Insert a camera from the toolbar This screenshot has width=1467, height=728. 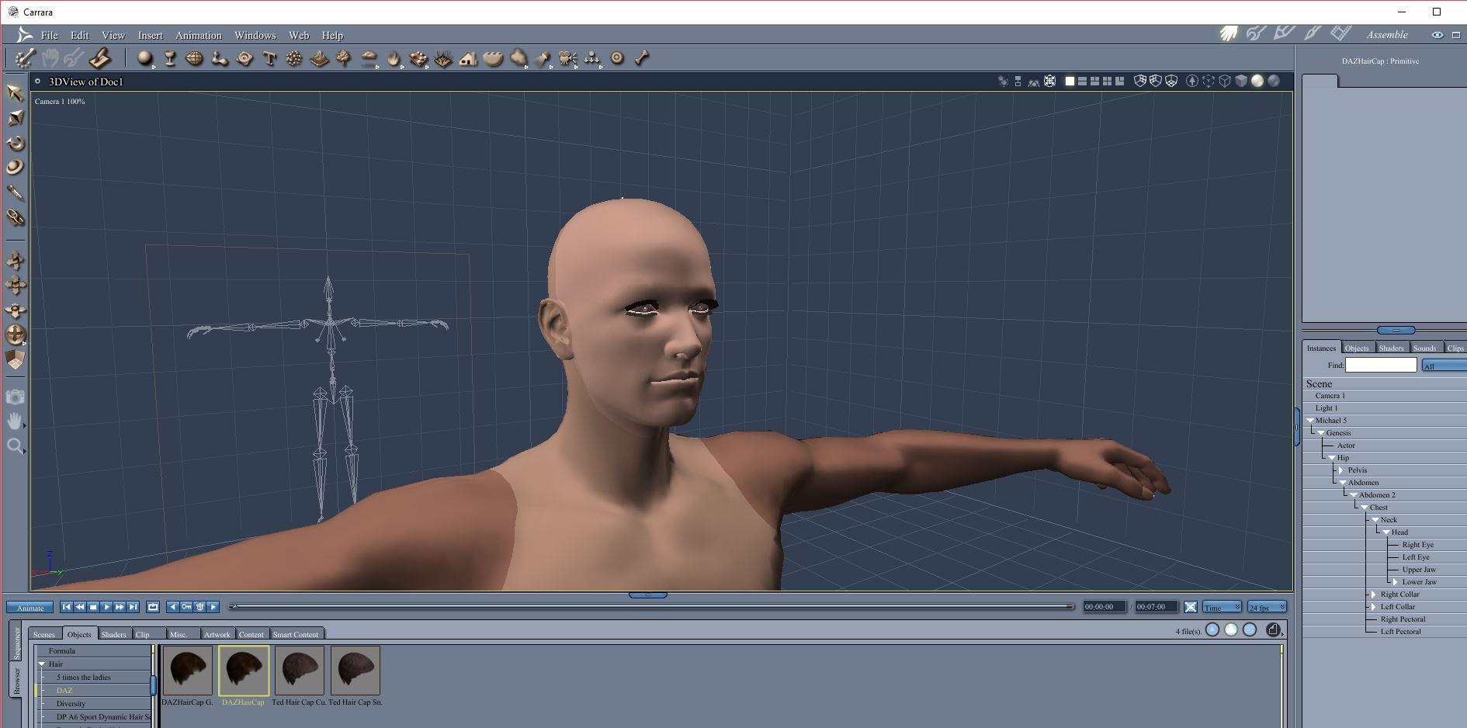point(567,58)
